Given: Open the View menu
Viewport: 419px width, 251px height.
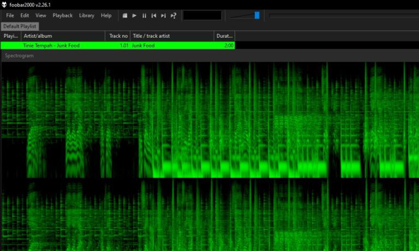Looking at the screenshot, I should coord(40,15).
